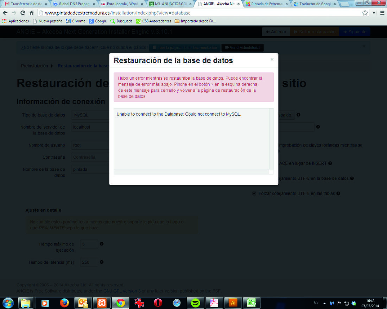
Task: Launch Firefox from the taskbar
Action: point(64,303)
